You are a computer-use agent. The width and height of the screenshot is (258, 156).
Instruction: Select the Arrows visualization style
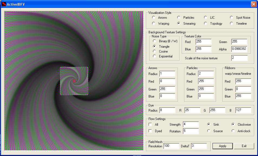(x=154, y=18)
